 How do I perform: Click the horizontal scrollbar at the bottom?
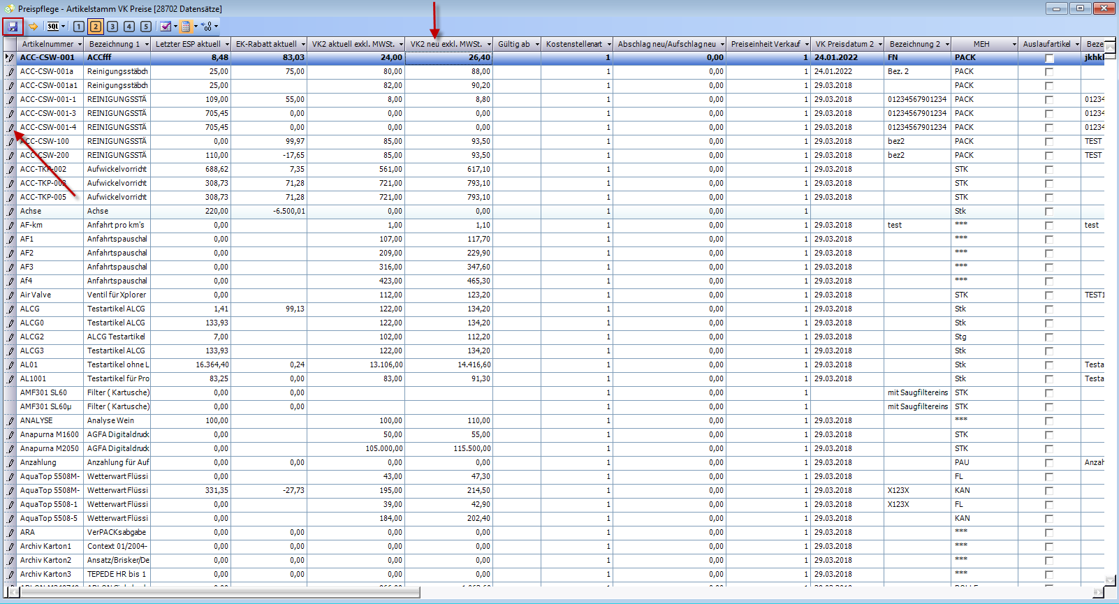tap(220, 592)
